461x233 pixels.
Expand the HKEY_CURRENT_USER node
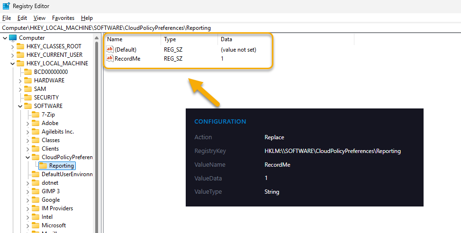[12, 55]
